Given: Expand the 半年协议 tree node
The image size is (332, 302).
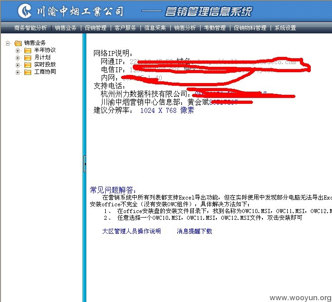Looking at the screenshot, I should (x=18, y=51).
